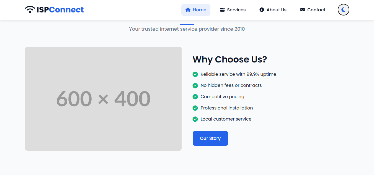Click the envelope icon beside Contact
The width and height of the screenshot is (374, 175).
302,10
